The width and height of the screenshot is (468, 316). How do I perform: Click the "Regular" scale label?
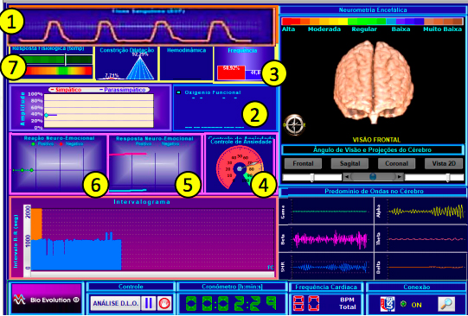pos(364,29)
